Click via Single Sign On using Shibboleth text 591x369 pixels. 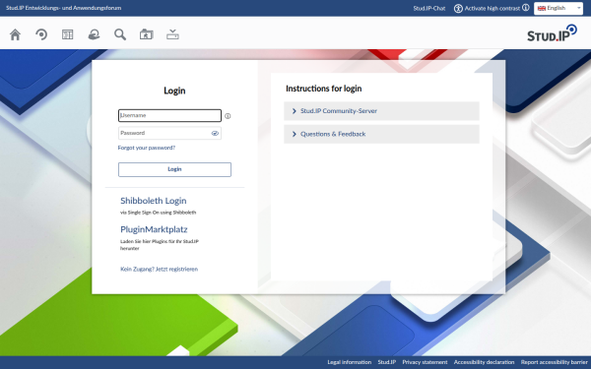click(159, 213)
